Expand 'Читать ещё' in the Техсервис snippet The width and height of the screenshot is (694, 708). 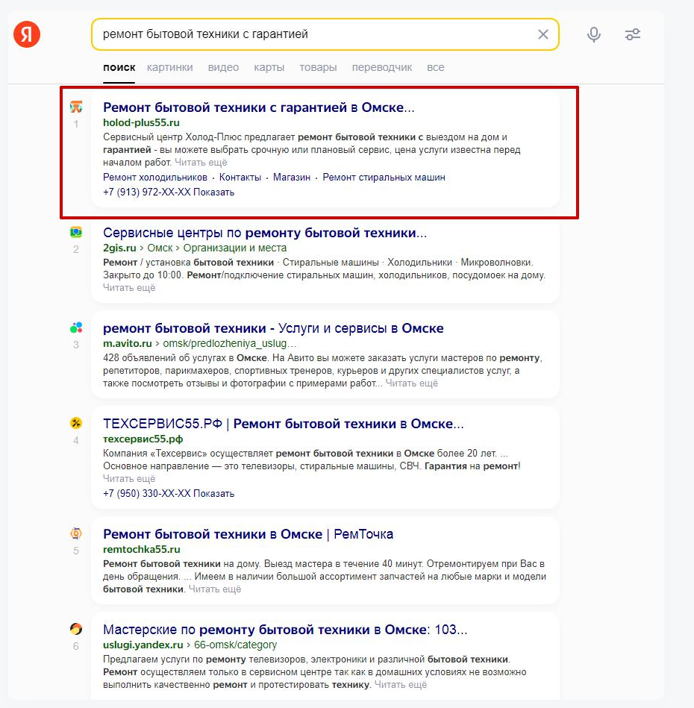point(129,479)
